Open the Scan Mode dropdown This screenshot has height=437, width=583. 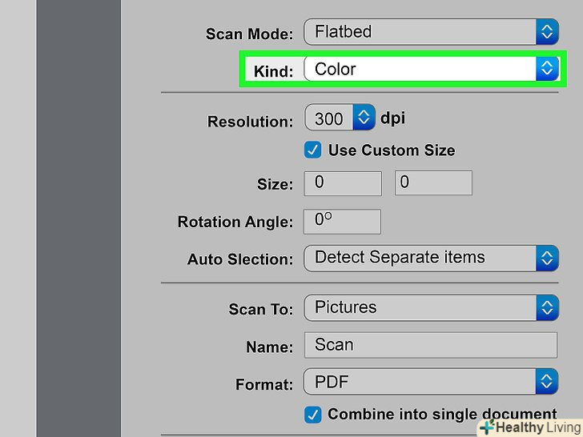pyautogui.click(x=420, y=32)
